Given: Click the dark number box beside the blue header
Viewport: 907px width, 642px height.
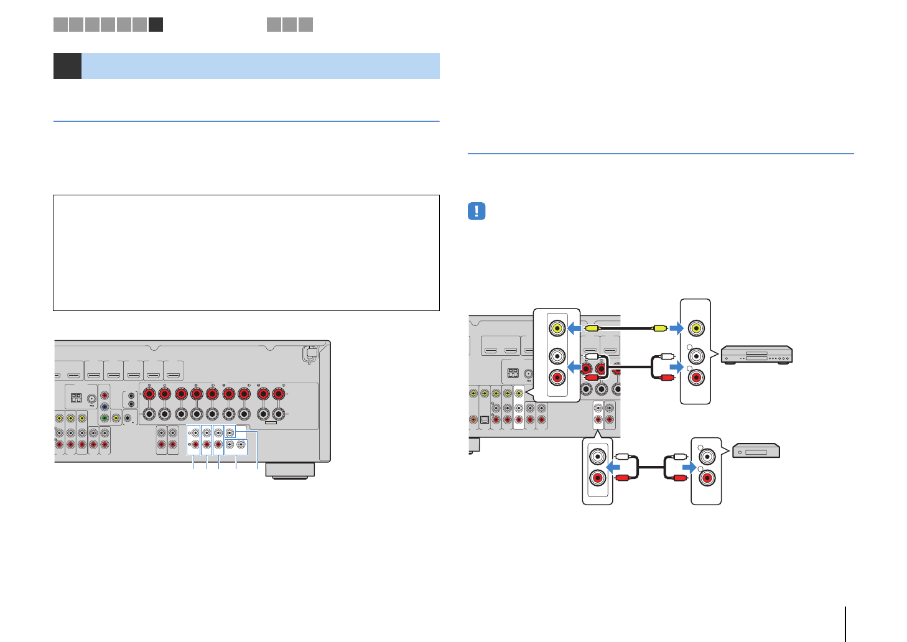Looking at the screenshot, I should (x=67, y=66).
